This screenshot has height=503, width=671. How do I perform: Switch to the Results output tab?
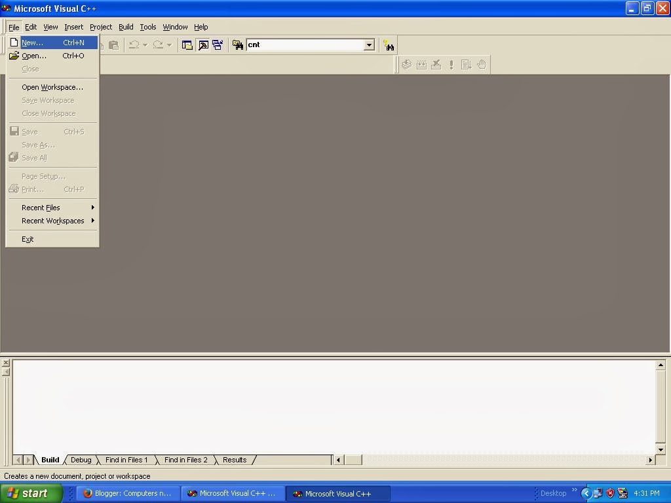(235, 460)
